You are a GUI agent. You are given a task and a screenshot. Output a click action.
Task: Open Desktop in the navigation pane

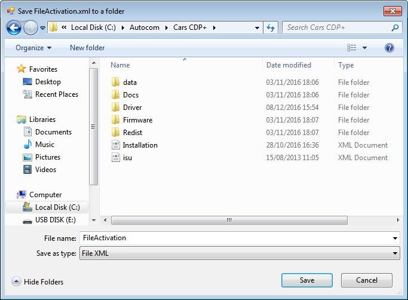coord(48,82)
